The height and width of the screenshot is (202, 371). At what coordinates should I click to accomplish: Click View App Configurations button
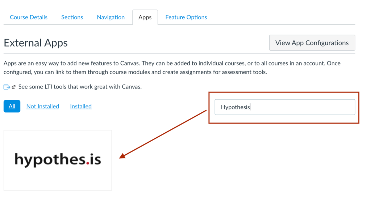point(312,43)
